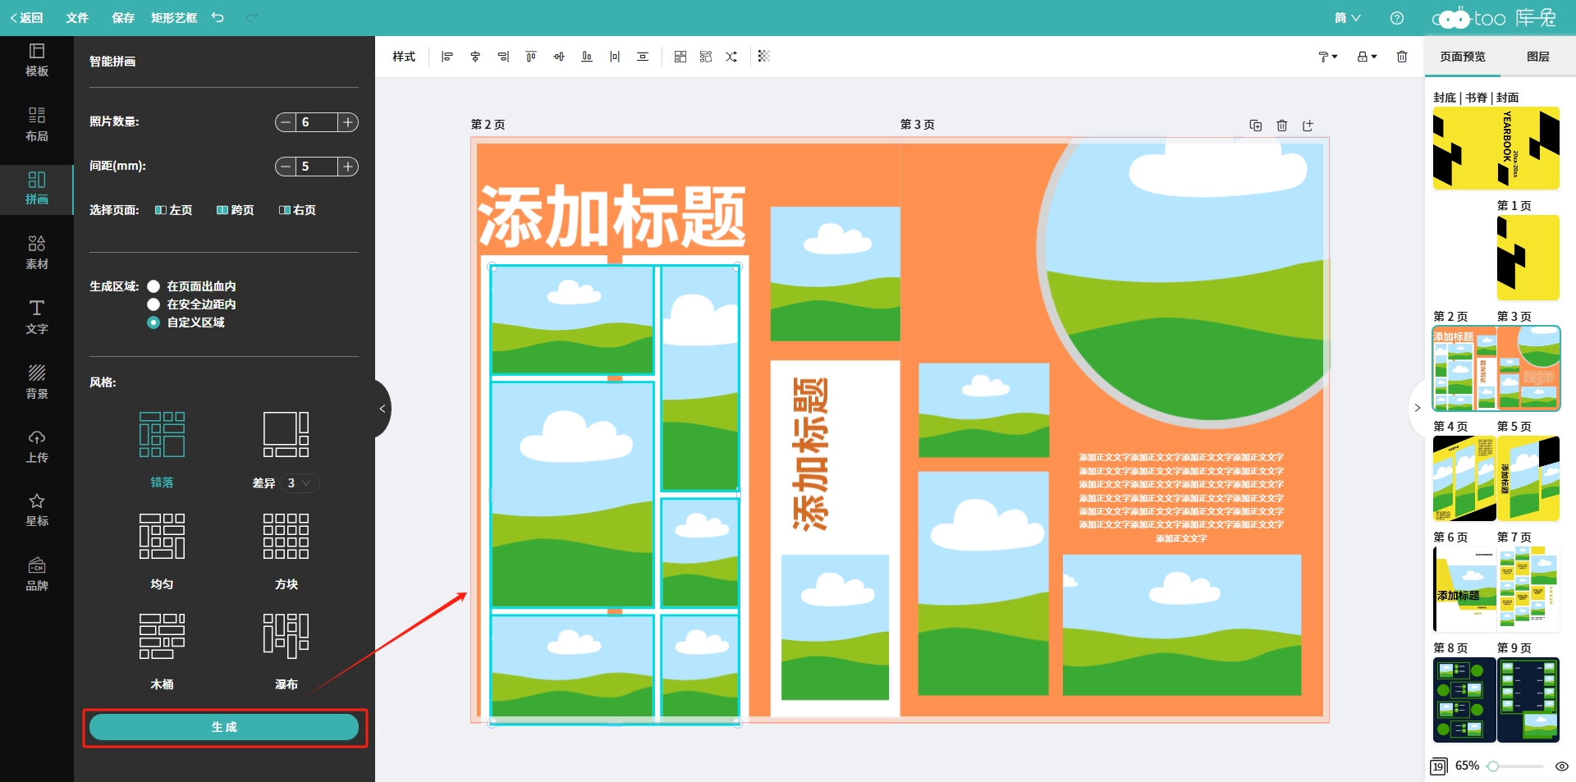Image resolution: width=1576 pixels, height=782 pixels.
Task: Open the 差异 value dropdown
Action: click(299, 483)
